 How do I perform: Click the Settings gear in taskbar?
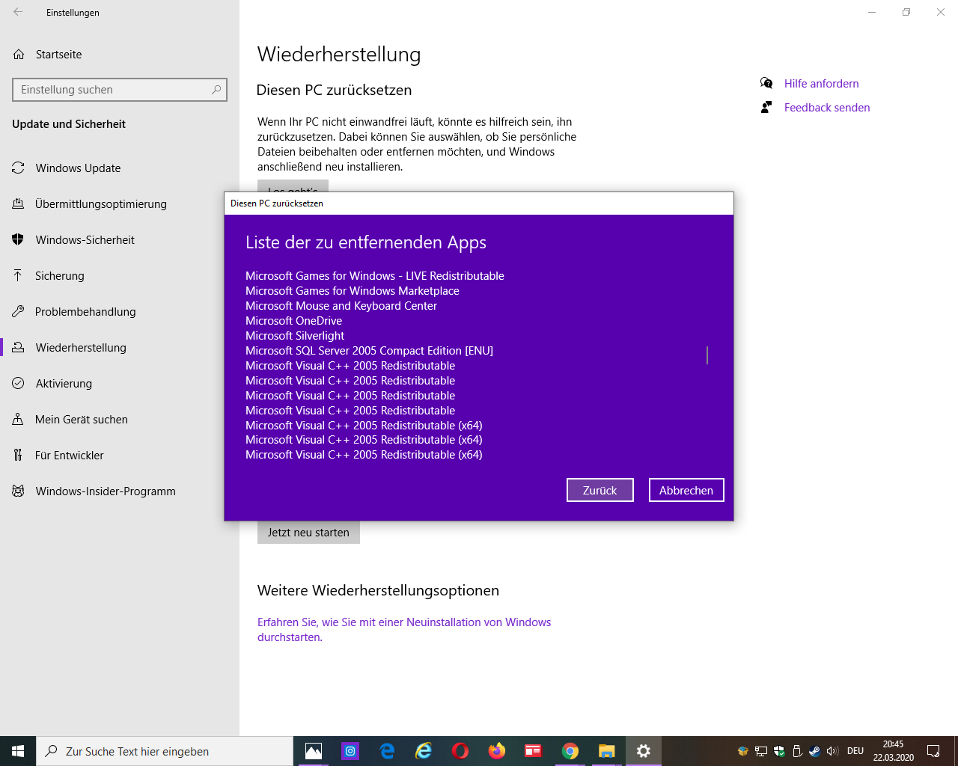644,751
